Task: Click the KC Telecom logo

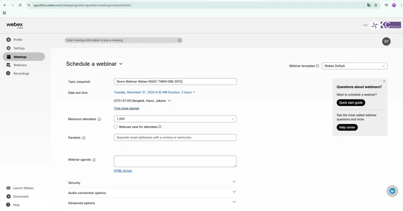Action: (x=385, y=25)
